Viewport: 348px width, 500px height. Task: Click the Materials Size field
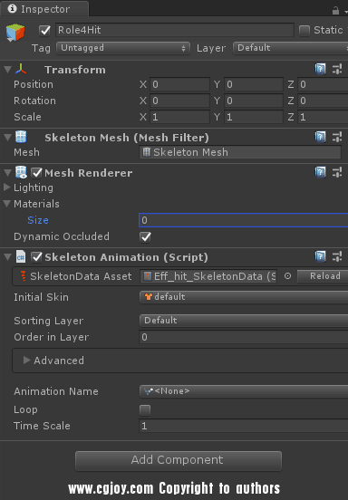pyautogui.click(x=244, y=220)
